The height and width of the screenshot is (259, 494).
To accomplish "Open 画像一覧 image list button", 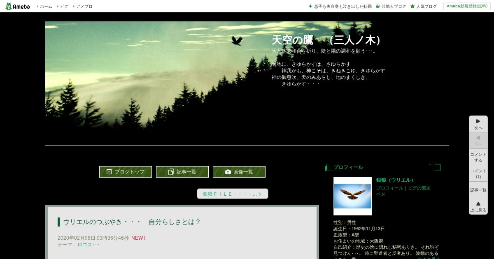I will (239, 172).
